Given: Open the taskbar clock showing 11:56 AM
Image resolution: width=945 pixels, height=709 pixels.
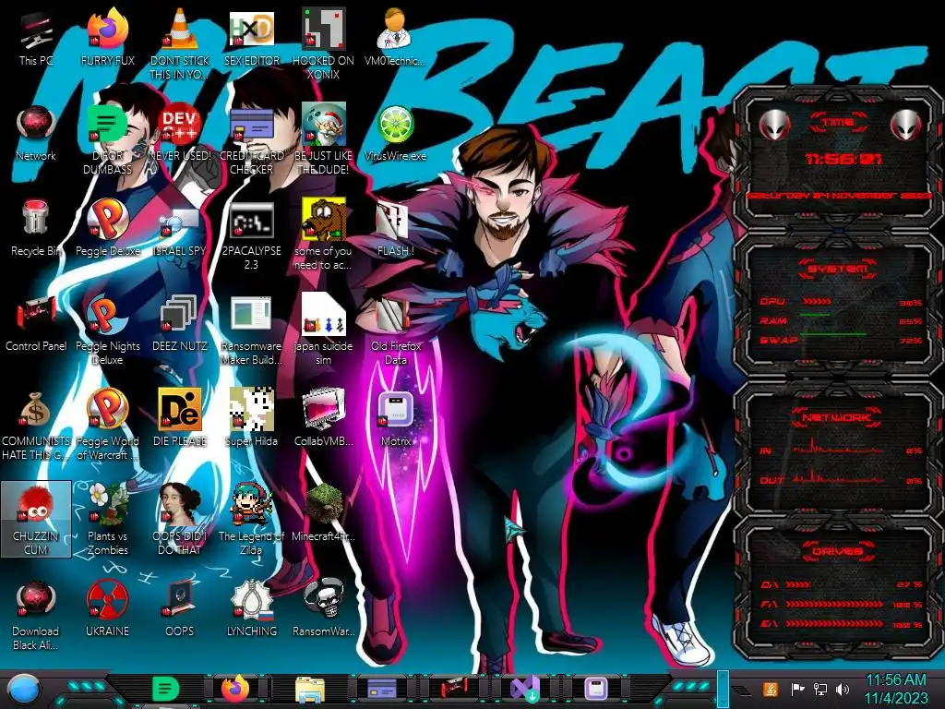Looking at the screenshot, I should tap(896, 689).
